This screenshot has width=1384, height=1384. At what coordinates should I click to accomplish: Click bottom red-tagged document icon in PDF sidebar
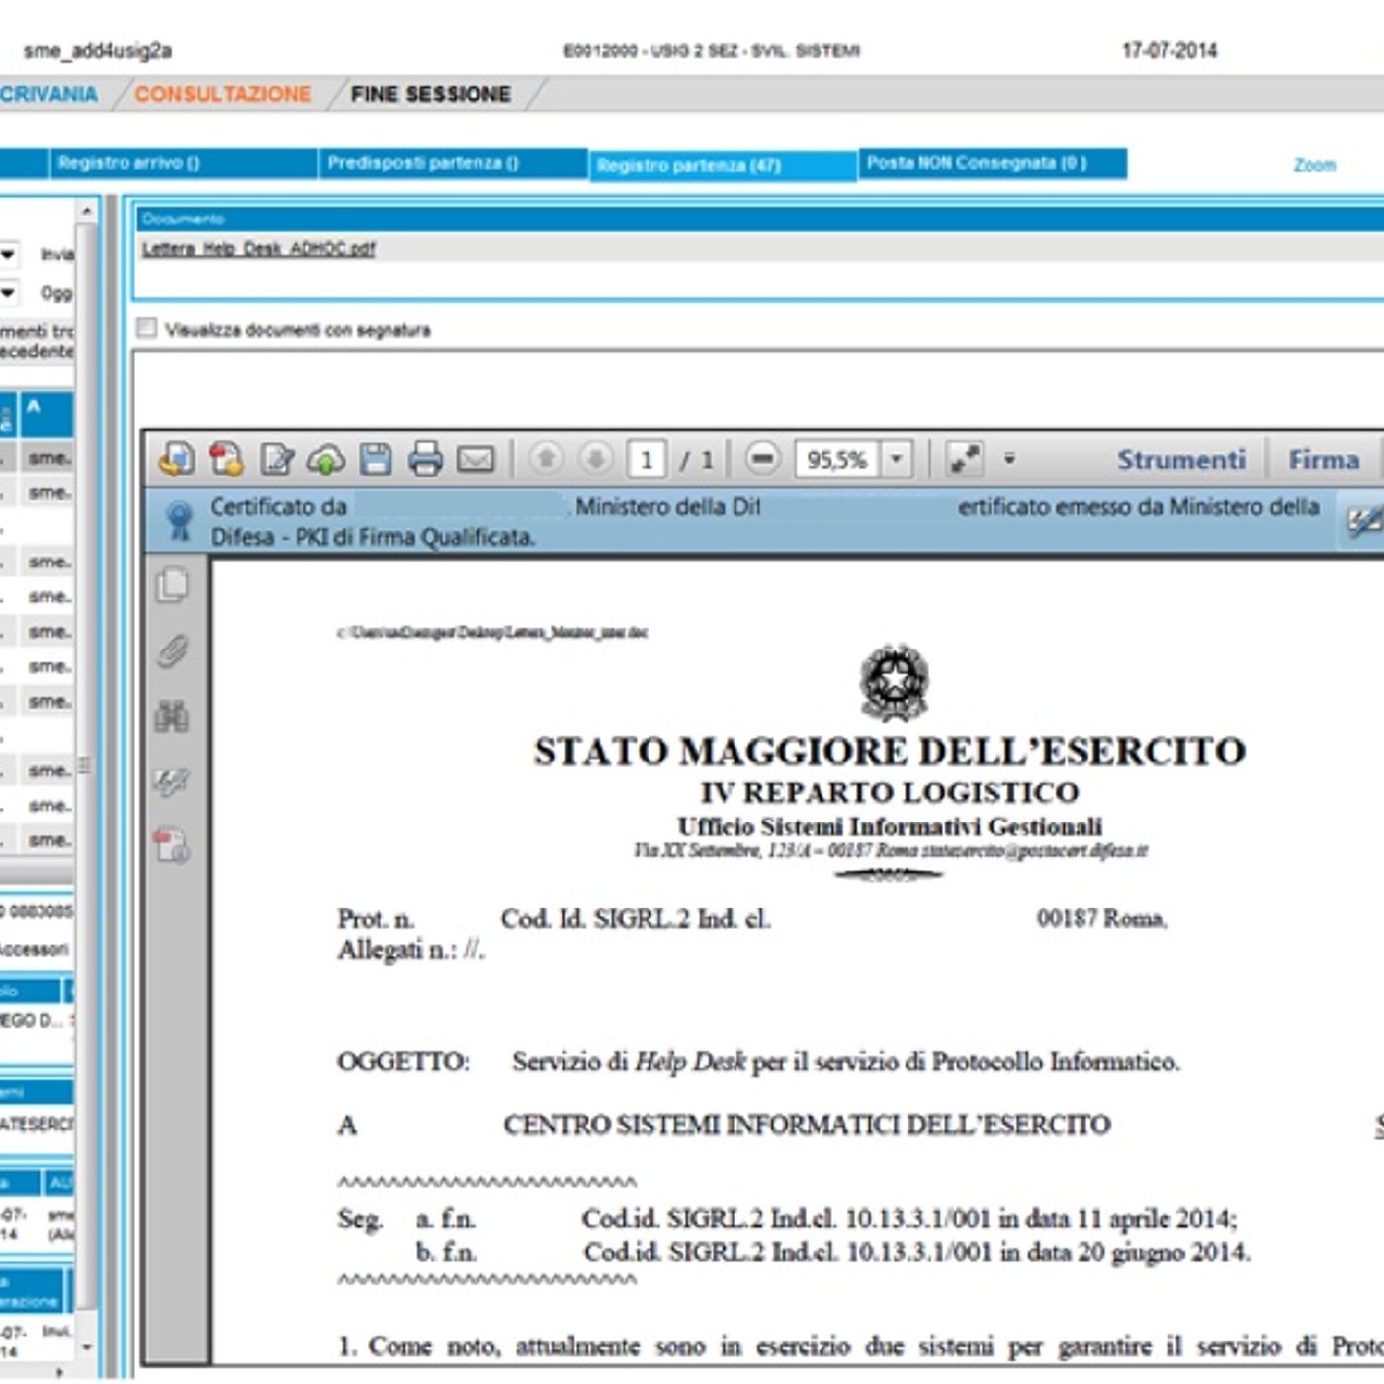pos(172,846)
